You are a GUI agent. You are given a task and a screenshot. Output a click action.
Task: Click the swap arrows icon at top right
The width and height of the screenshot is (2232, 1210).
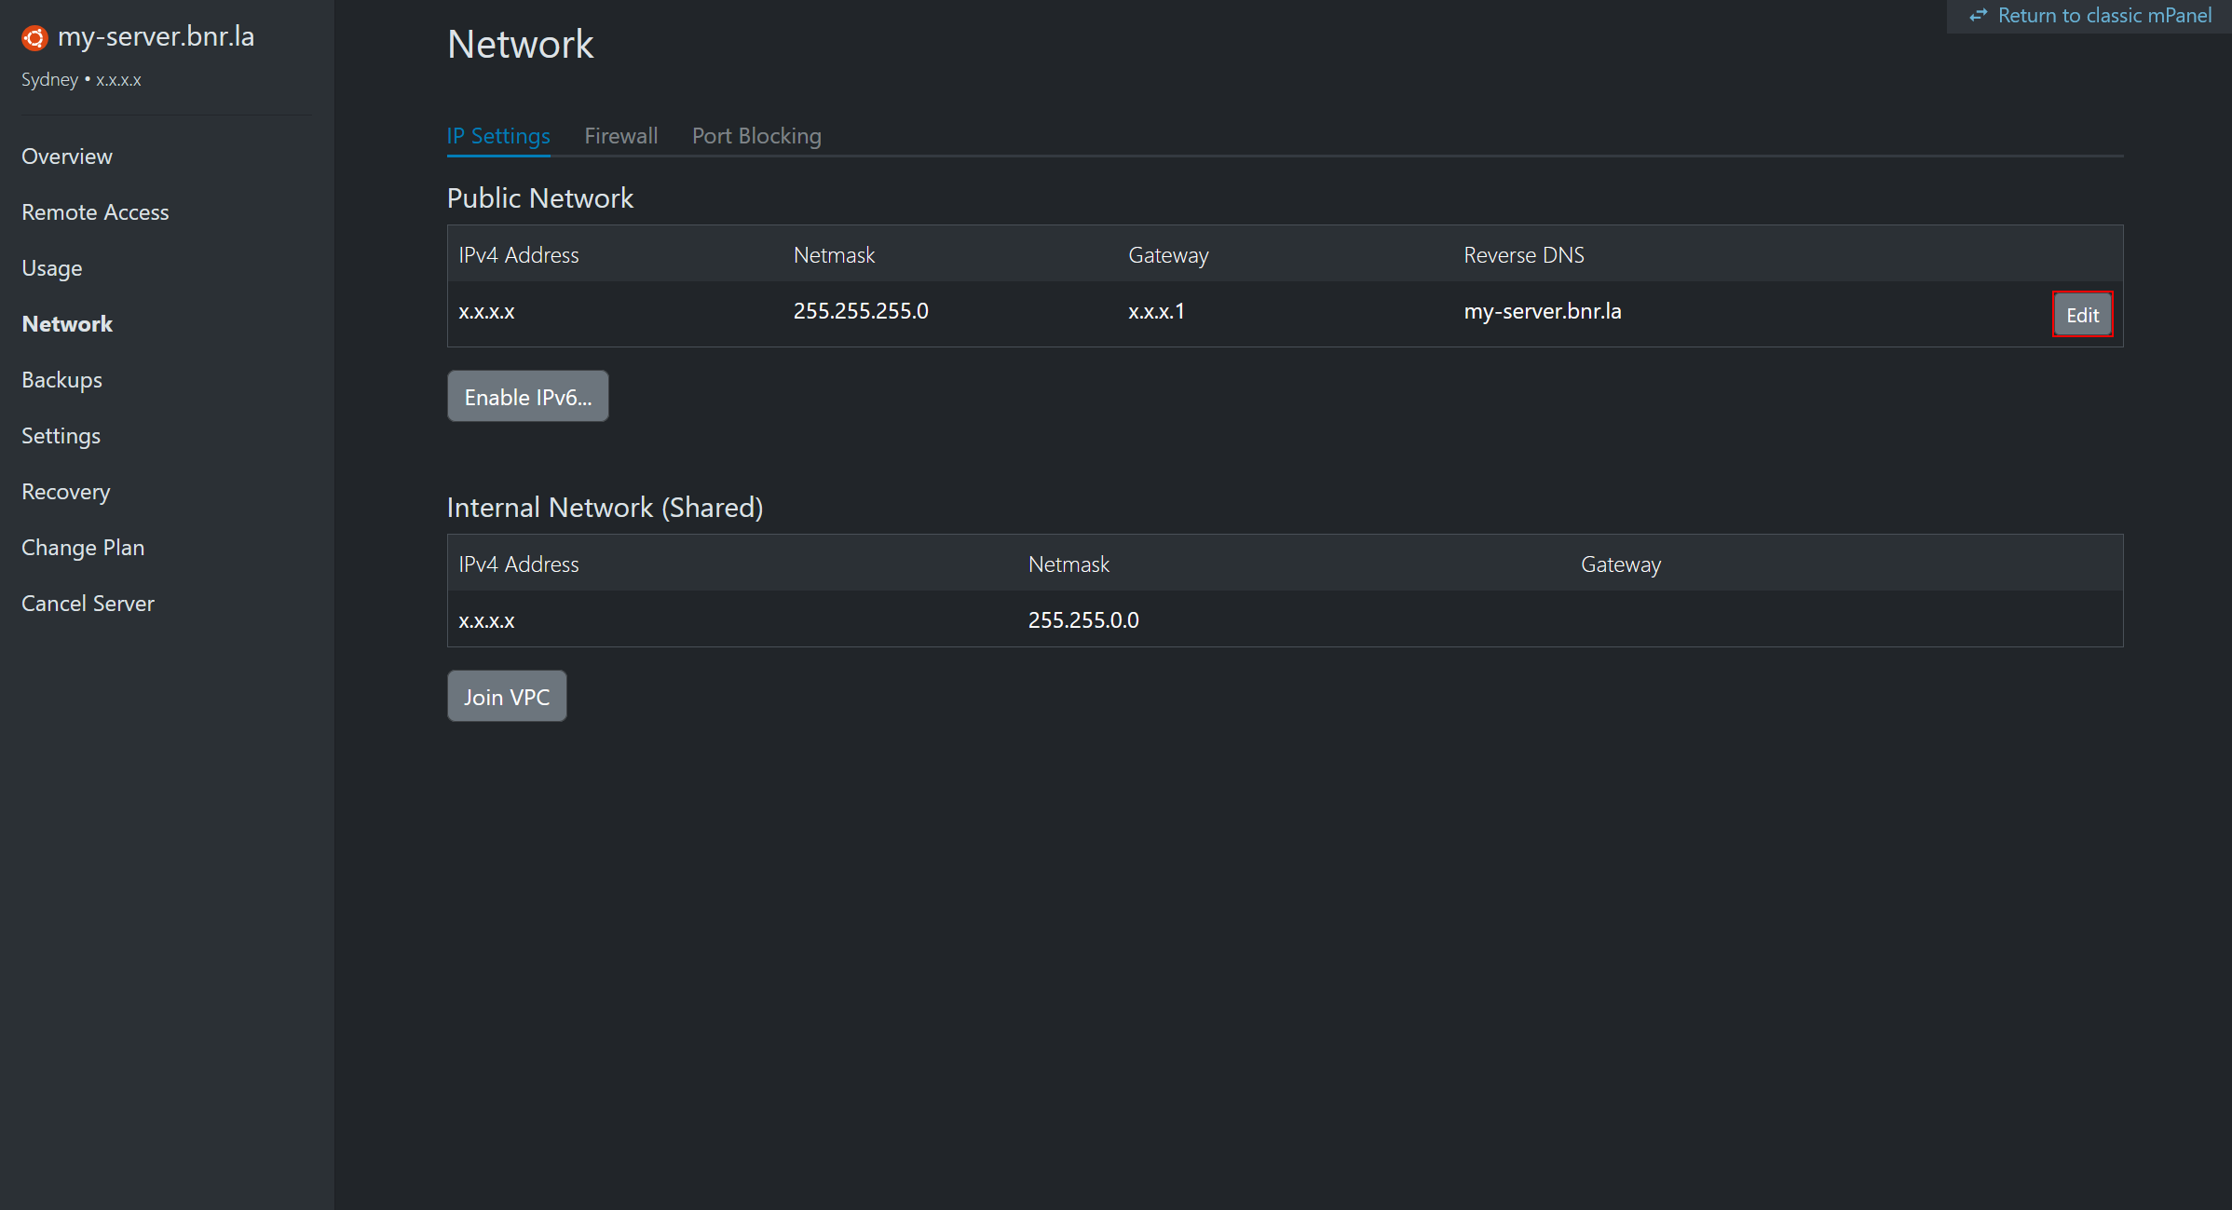click(1978, 16)
